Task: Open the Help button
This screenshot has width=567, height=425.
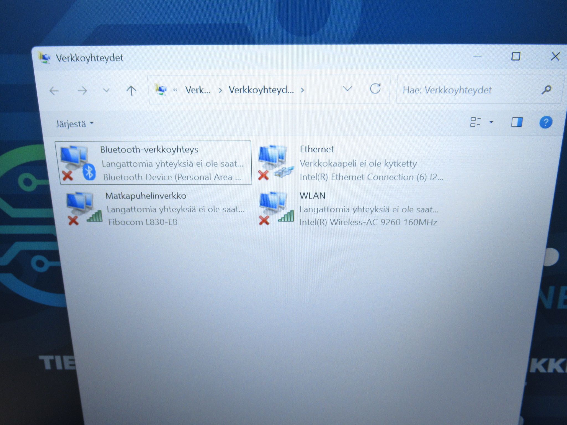Action: [546, 122]
